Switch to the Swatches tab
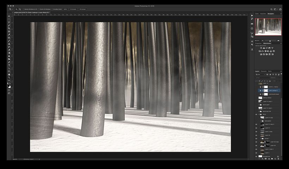Viewport: 289px width, 169px height. pyautogui.click(x=263, y=14)
